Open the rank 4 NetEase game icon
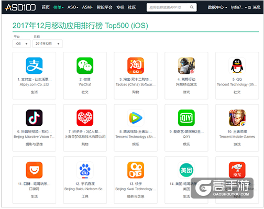The height and width of the screenshot is (209, 264). 186,65
